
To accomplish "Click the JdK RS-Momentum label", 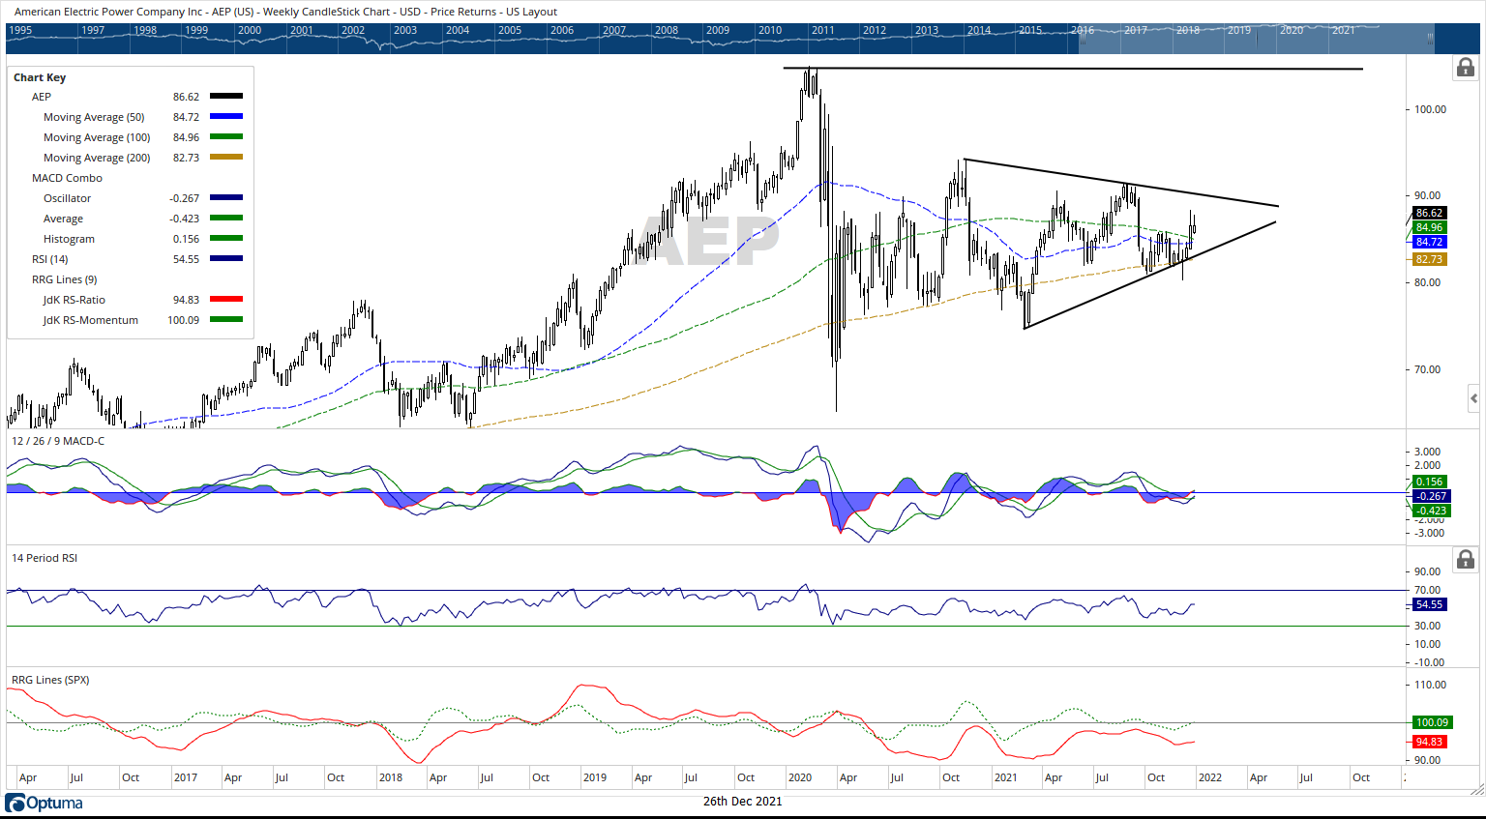I will [x=91, y=320].
